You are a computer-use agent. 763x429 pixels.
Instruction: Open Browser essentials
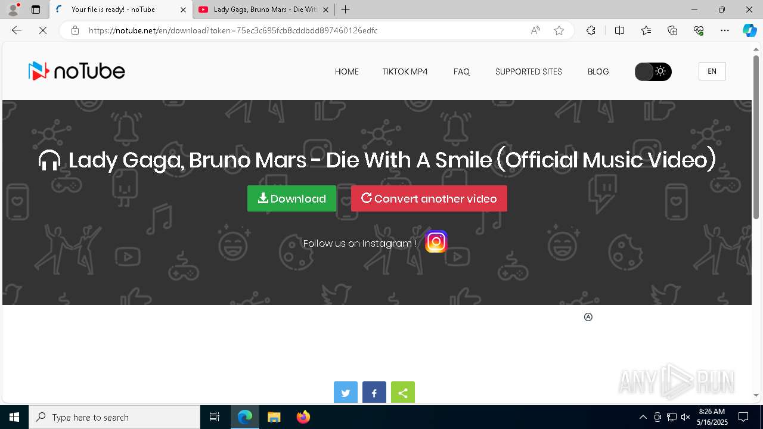pos(699,30)
